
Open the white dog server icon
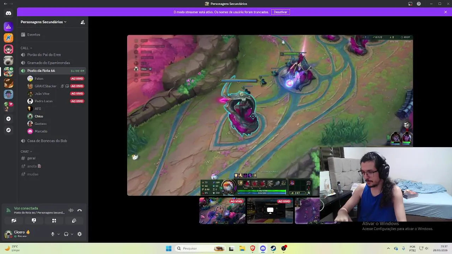click(8, 60)
